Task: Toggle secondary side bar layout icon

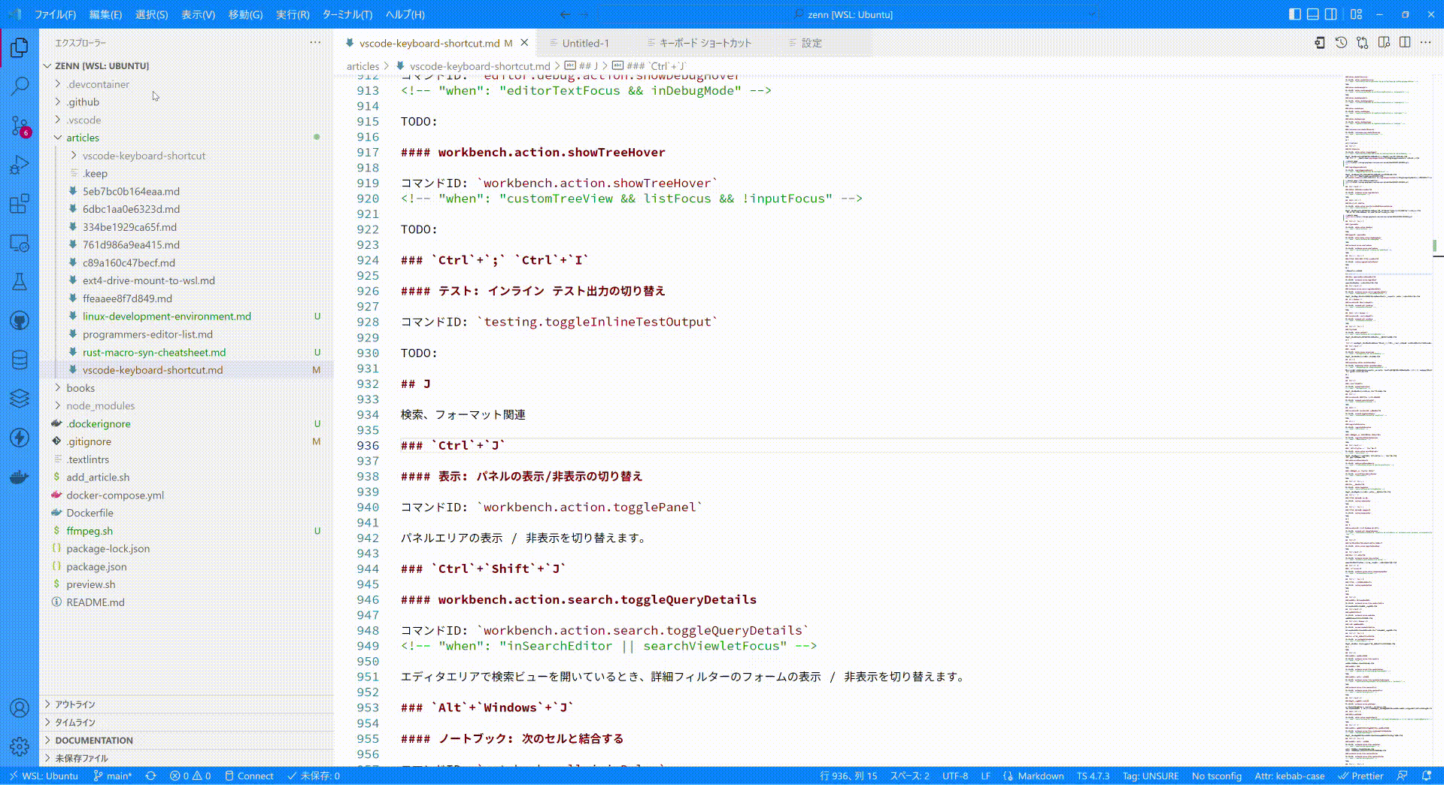Action: click(1330, 14)
